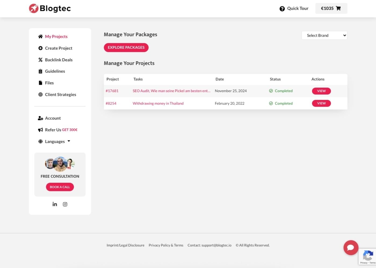Open Create Project page

pos(59,48)
